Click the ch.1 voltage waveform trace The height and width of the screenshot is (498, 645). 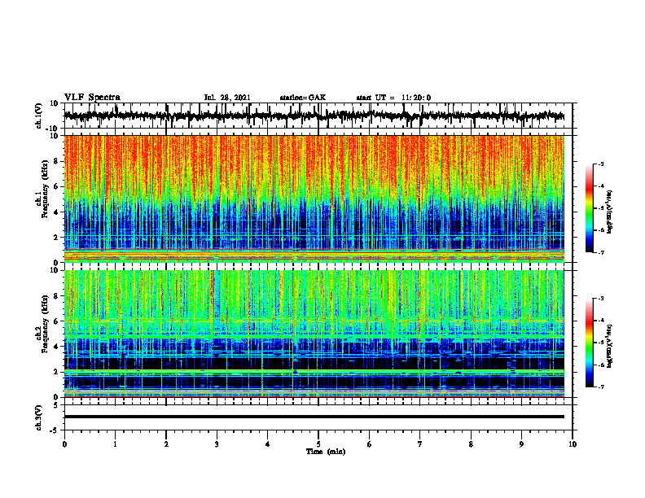(x=314, y=116)
